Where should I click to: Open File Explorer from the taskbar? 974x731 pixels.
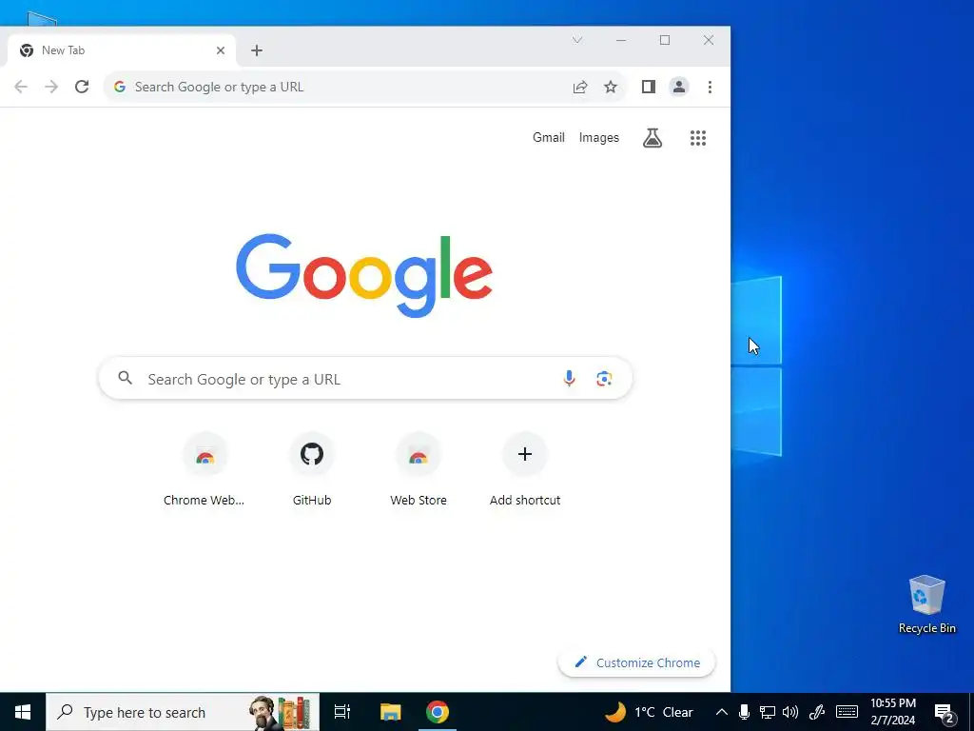coord(391,712)
